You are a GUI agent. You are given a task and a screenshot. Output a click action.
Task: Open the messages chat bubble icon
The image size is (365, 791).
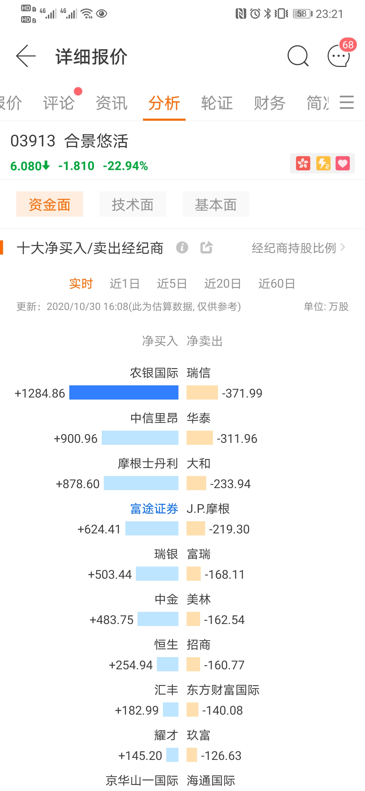pyautogui.click(x=339, y=56)
